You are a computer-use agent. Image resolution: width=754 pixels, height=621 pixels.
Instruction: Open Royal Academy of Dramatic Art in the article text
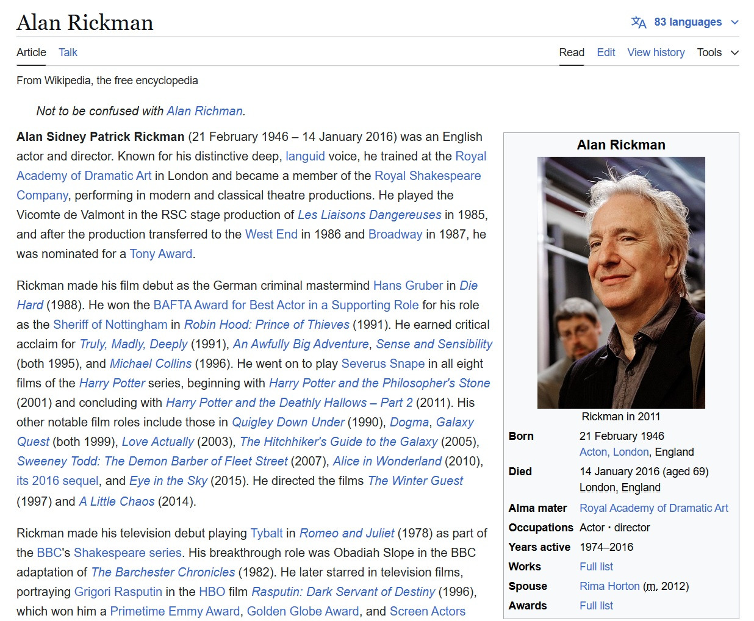[x=84, y=176]
